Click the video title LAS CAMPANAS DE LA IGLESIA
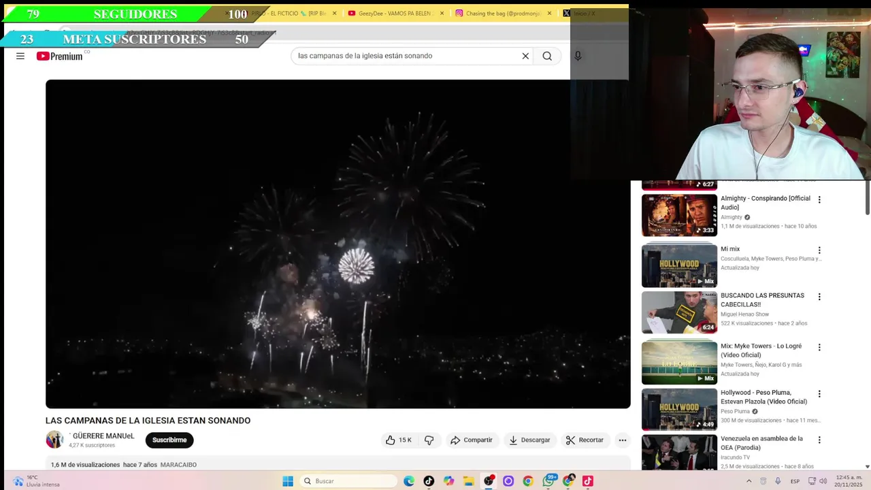The width and height of the screenshot is (871, 490). (148, 421)
